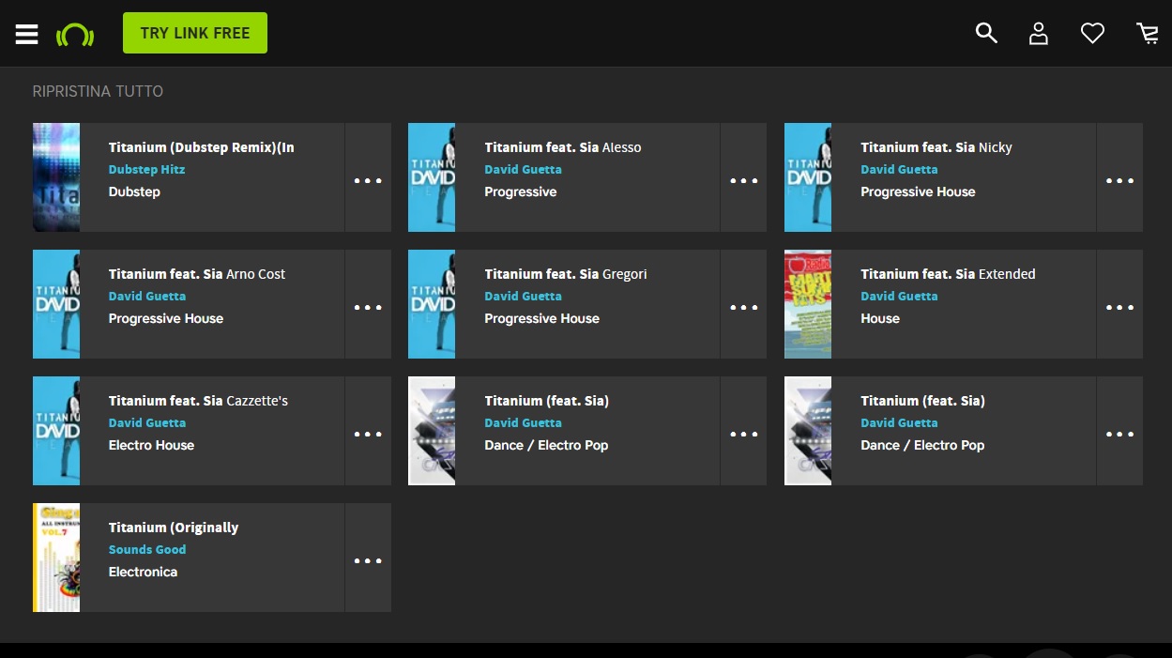1172x658 pixels.
Task: Open the shopping cart icon
Action: [x=1148, y=34]
